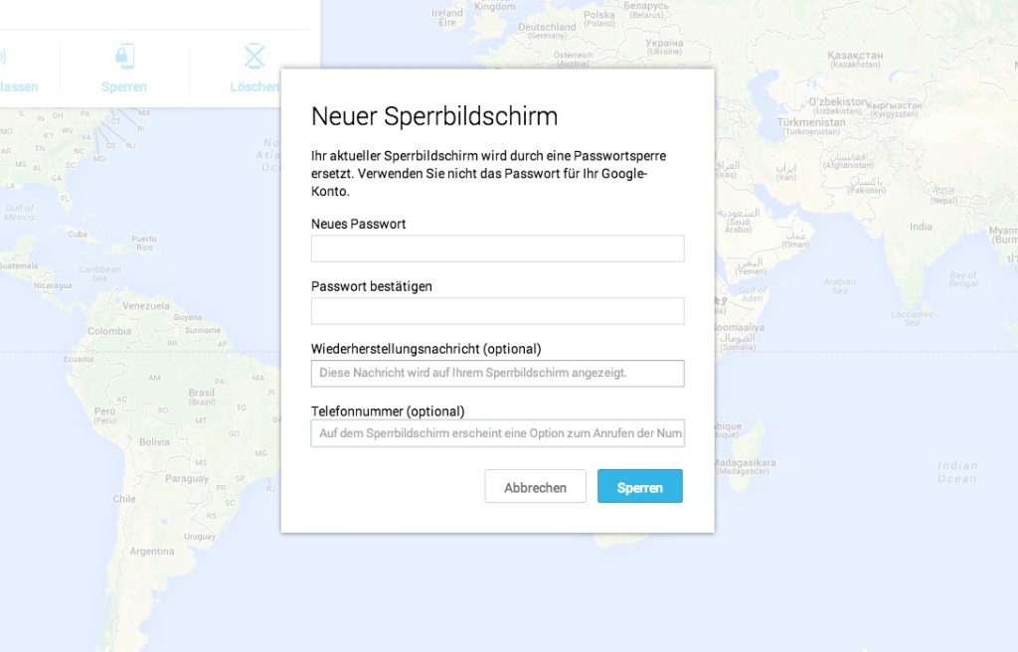Viewport: 1018px width, 652px height.
Task: Click the Passwort bestätigen input field
Action: (497, 310)
